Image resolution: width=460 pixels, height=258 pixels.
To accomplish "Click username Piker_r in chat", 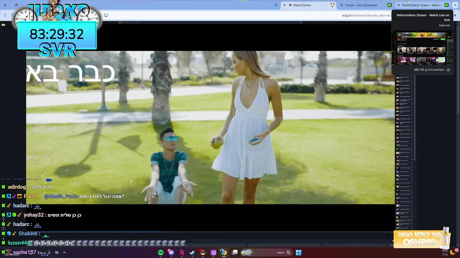I will click(32, 196).
